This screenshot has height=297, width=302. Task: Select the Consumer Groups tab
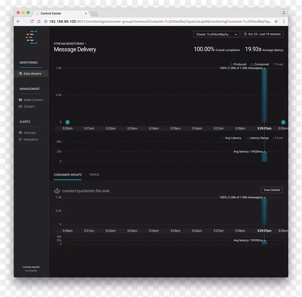pos(68,175)
